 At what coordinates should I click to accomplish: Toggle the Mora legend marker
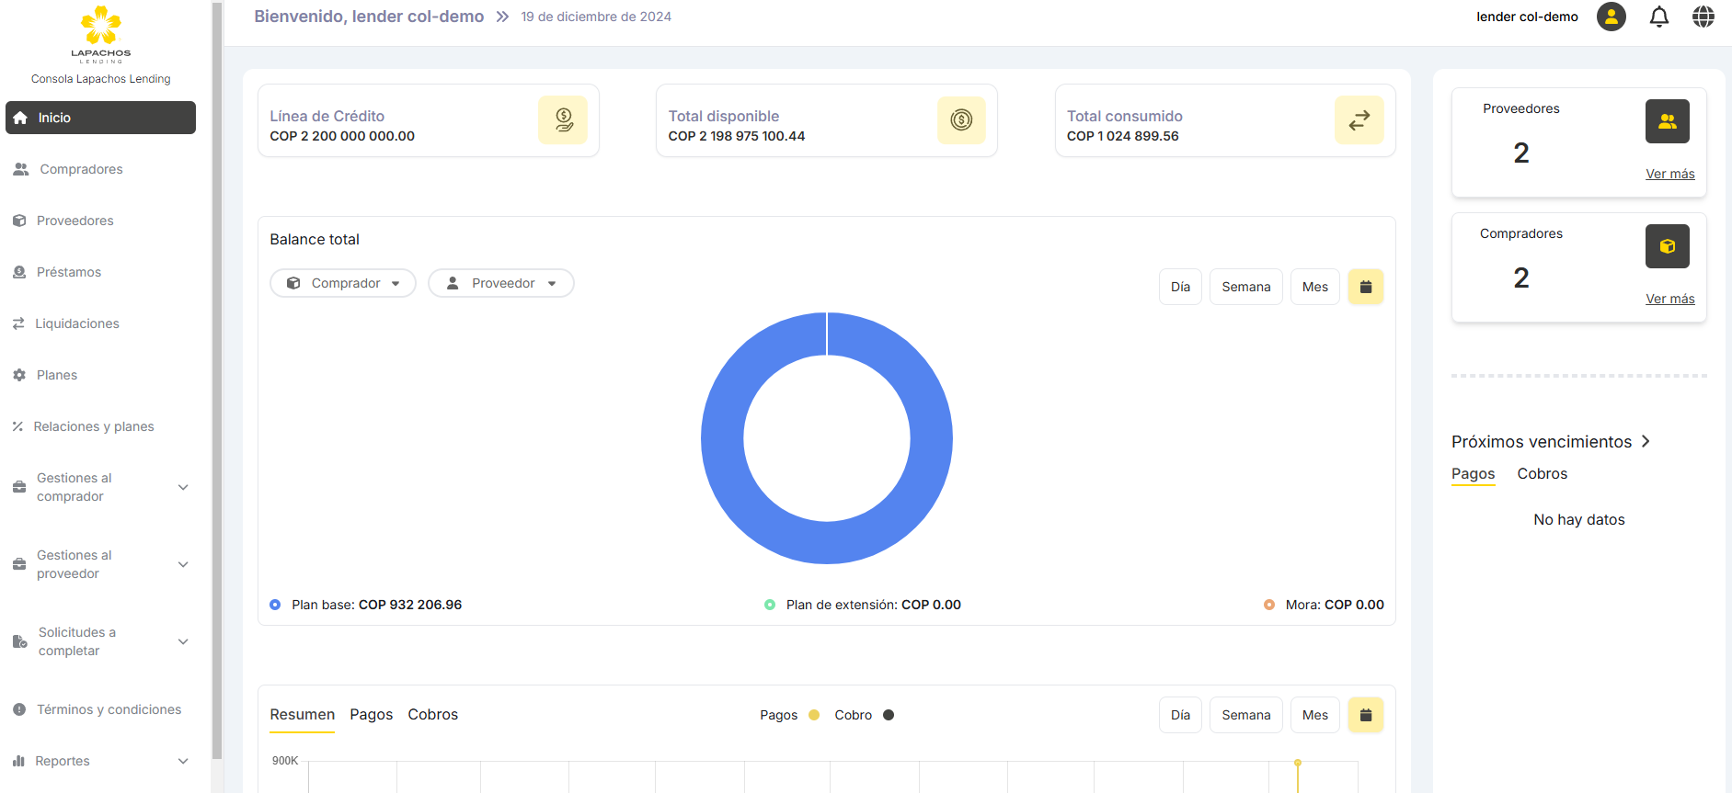tap(1269, 605)
